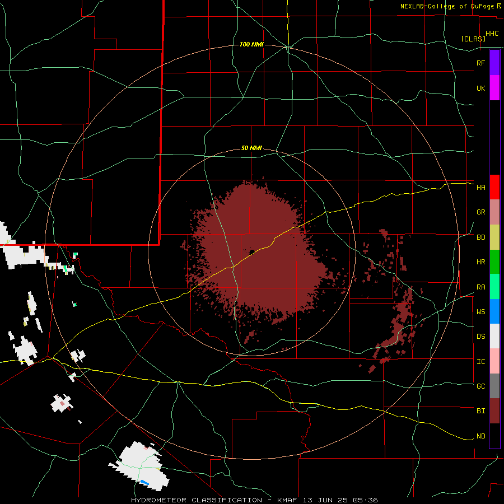Click the IC pink legend swatch
The image size is (504, 504).
coord(494,361)
